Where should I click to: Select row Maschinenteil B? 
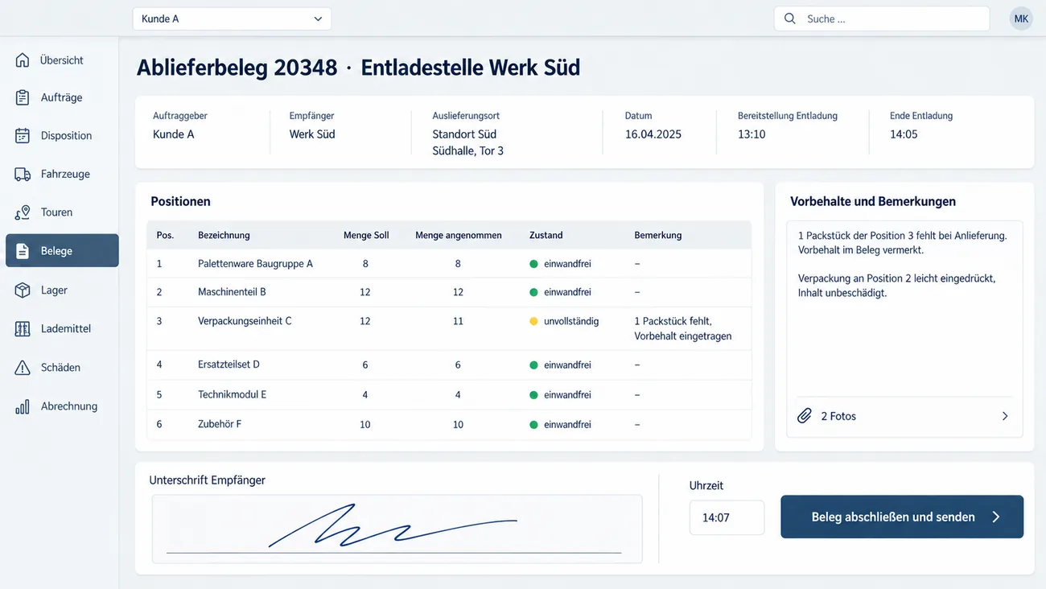point(449,292)
